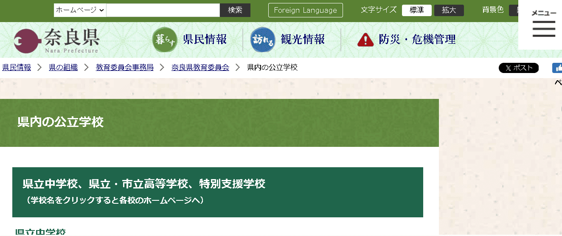
Task: Click the Facebook like thumbs-up icon
Action: click(x=558, y=68)
